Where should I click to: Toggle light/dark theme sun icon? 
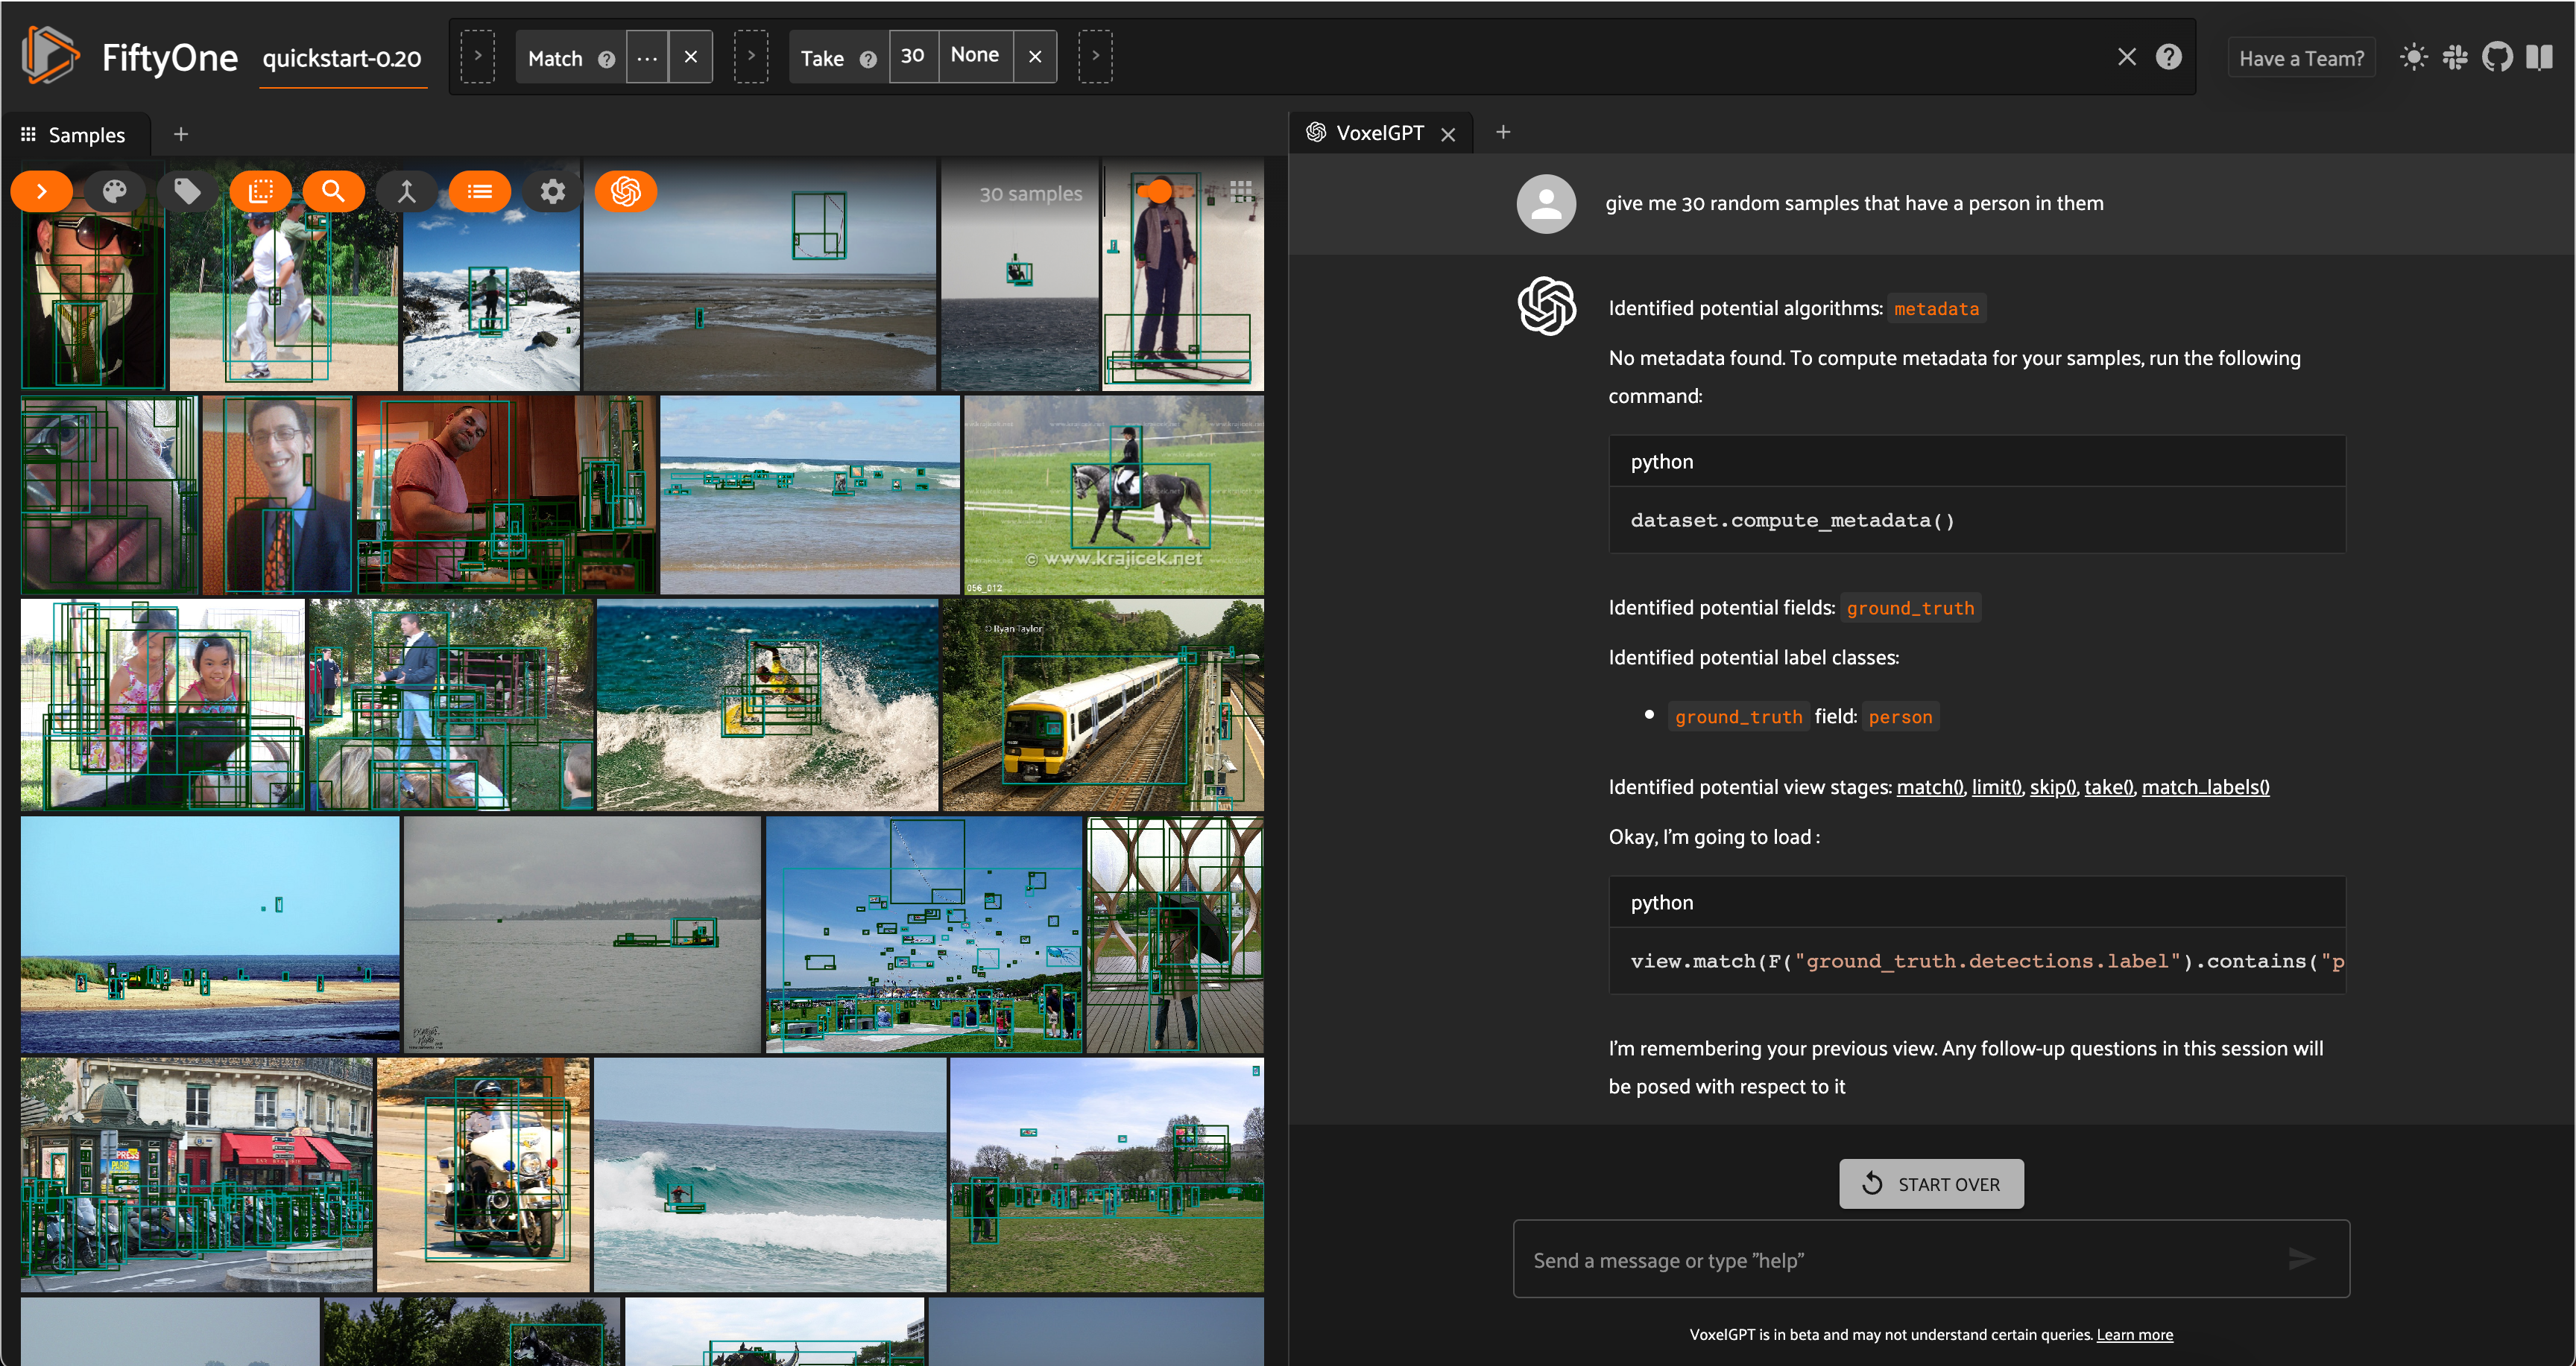[x=2413, y=57]
